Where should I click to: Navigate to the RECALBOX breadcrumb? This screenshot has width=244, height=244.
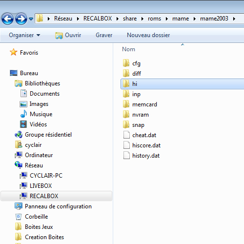(98, 19)
